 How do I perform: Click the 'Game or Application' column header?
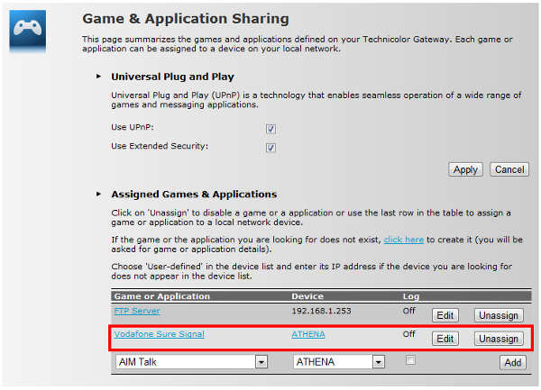point(161,296)
